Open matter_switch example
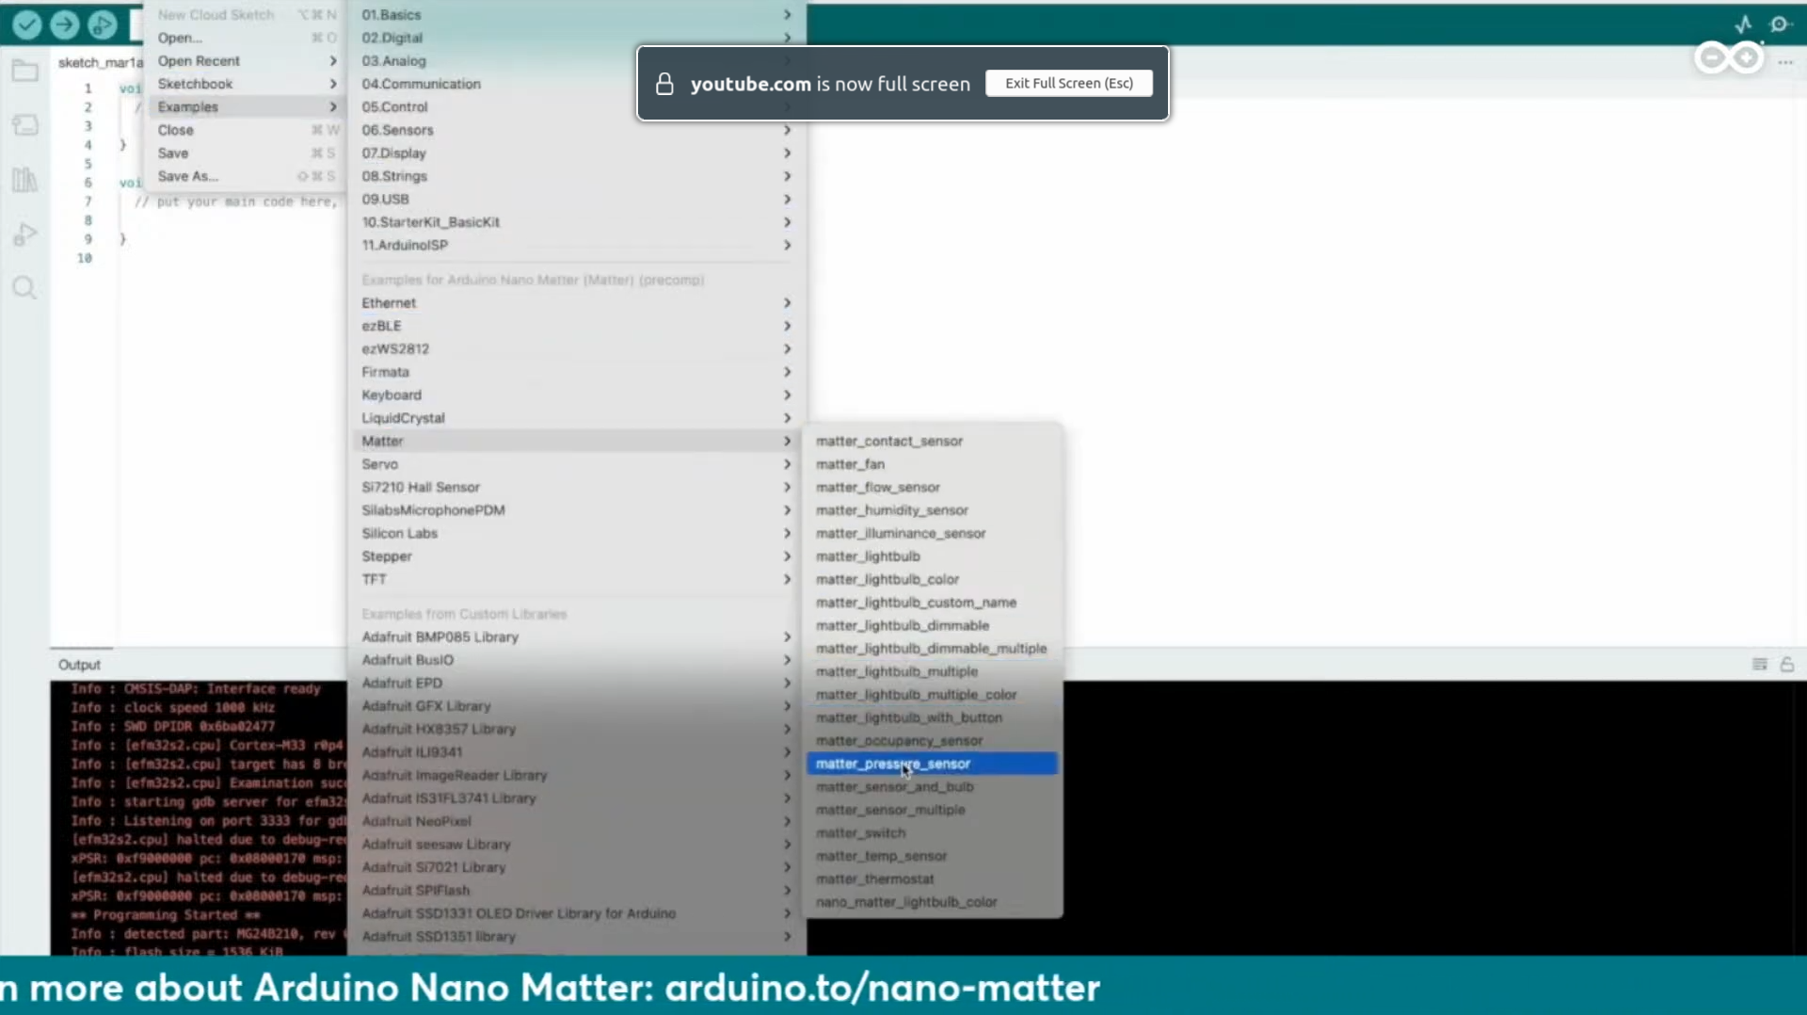 (x=932, y=833)
